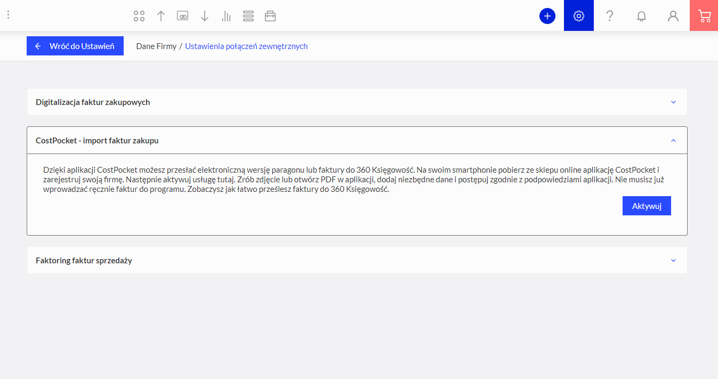
Task: Click Wróć do Ustawień back button
Action: pos(75,46)
